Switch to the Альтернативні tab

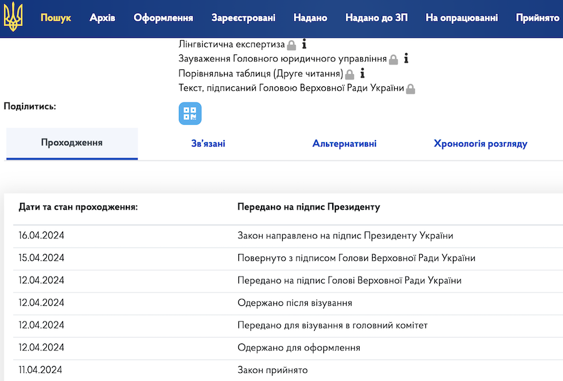(x=344, y=144)
